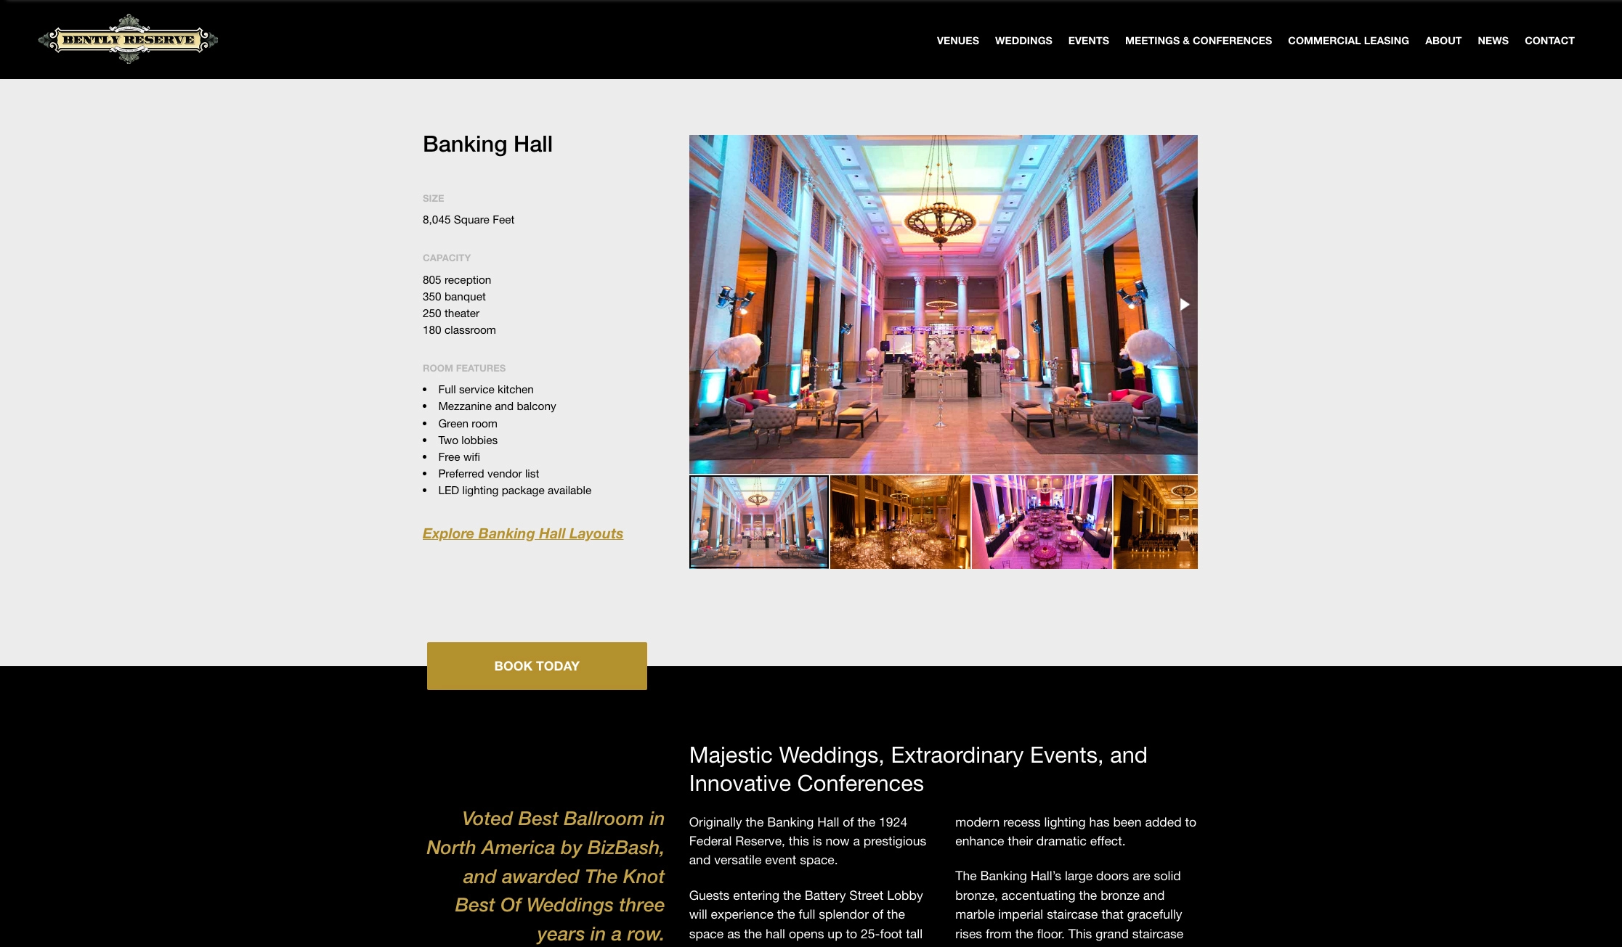Viewport: 1622px width, 947px height.
Task: Select the Banking Hall thumbnail image
Action: click(x=759, y=522)
